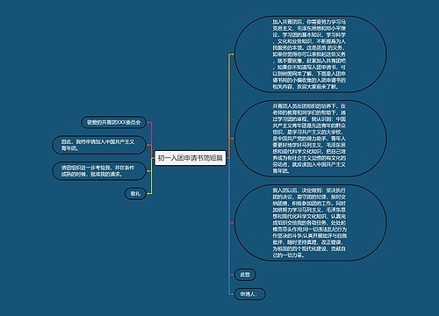Click the purple connector joint at 我入团以后 node

231,223
